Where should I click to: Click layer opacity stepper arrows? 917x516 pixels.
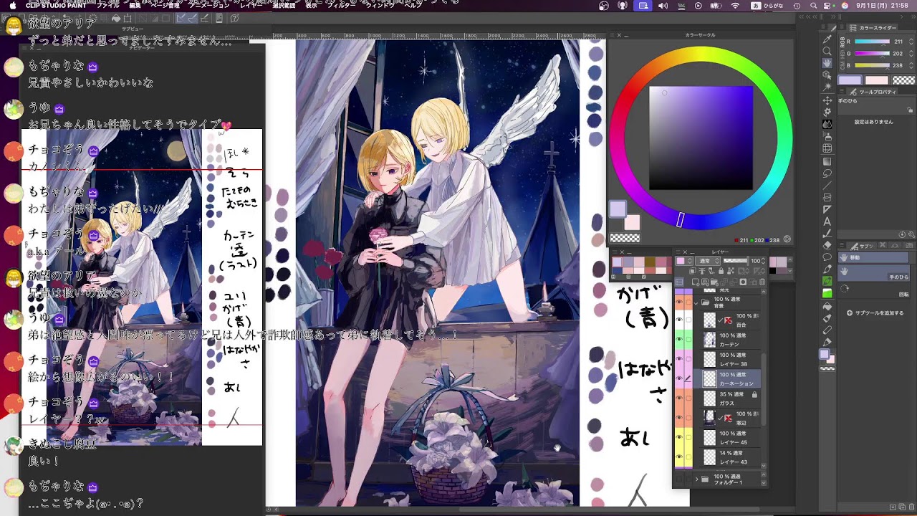763,261
